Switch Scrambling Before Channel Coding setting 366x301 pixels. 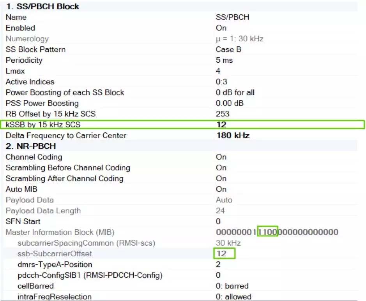click(x=221, y=168)
